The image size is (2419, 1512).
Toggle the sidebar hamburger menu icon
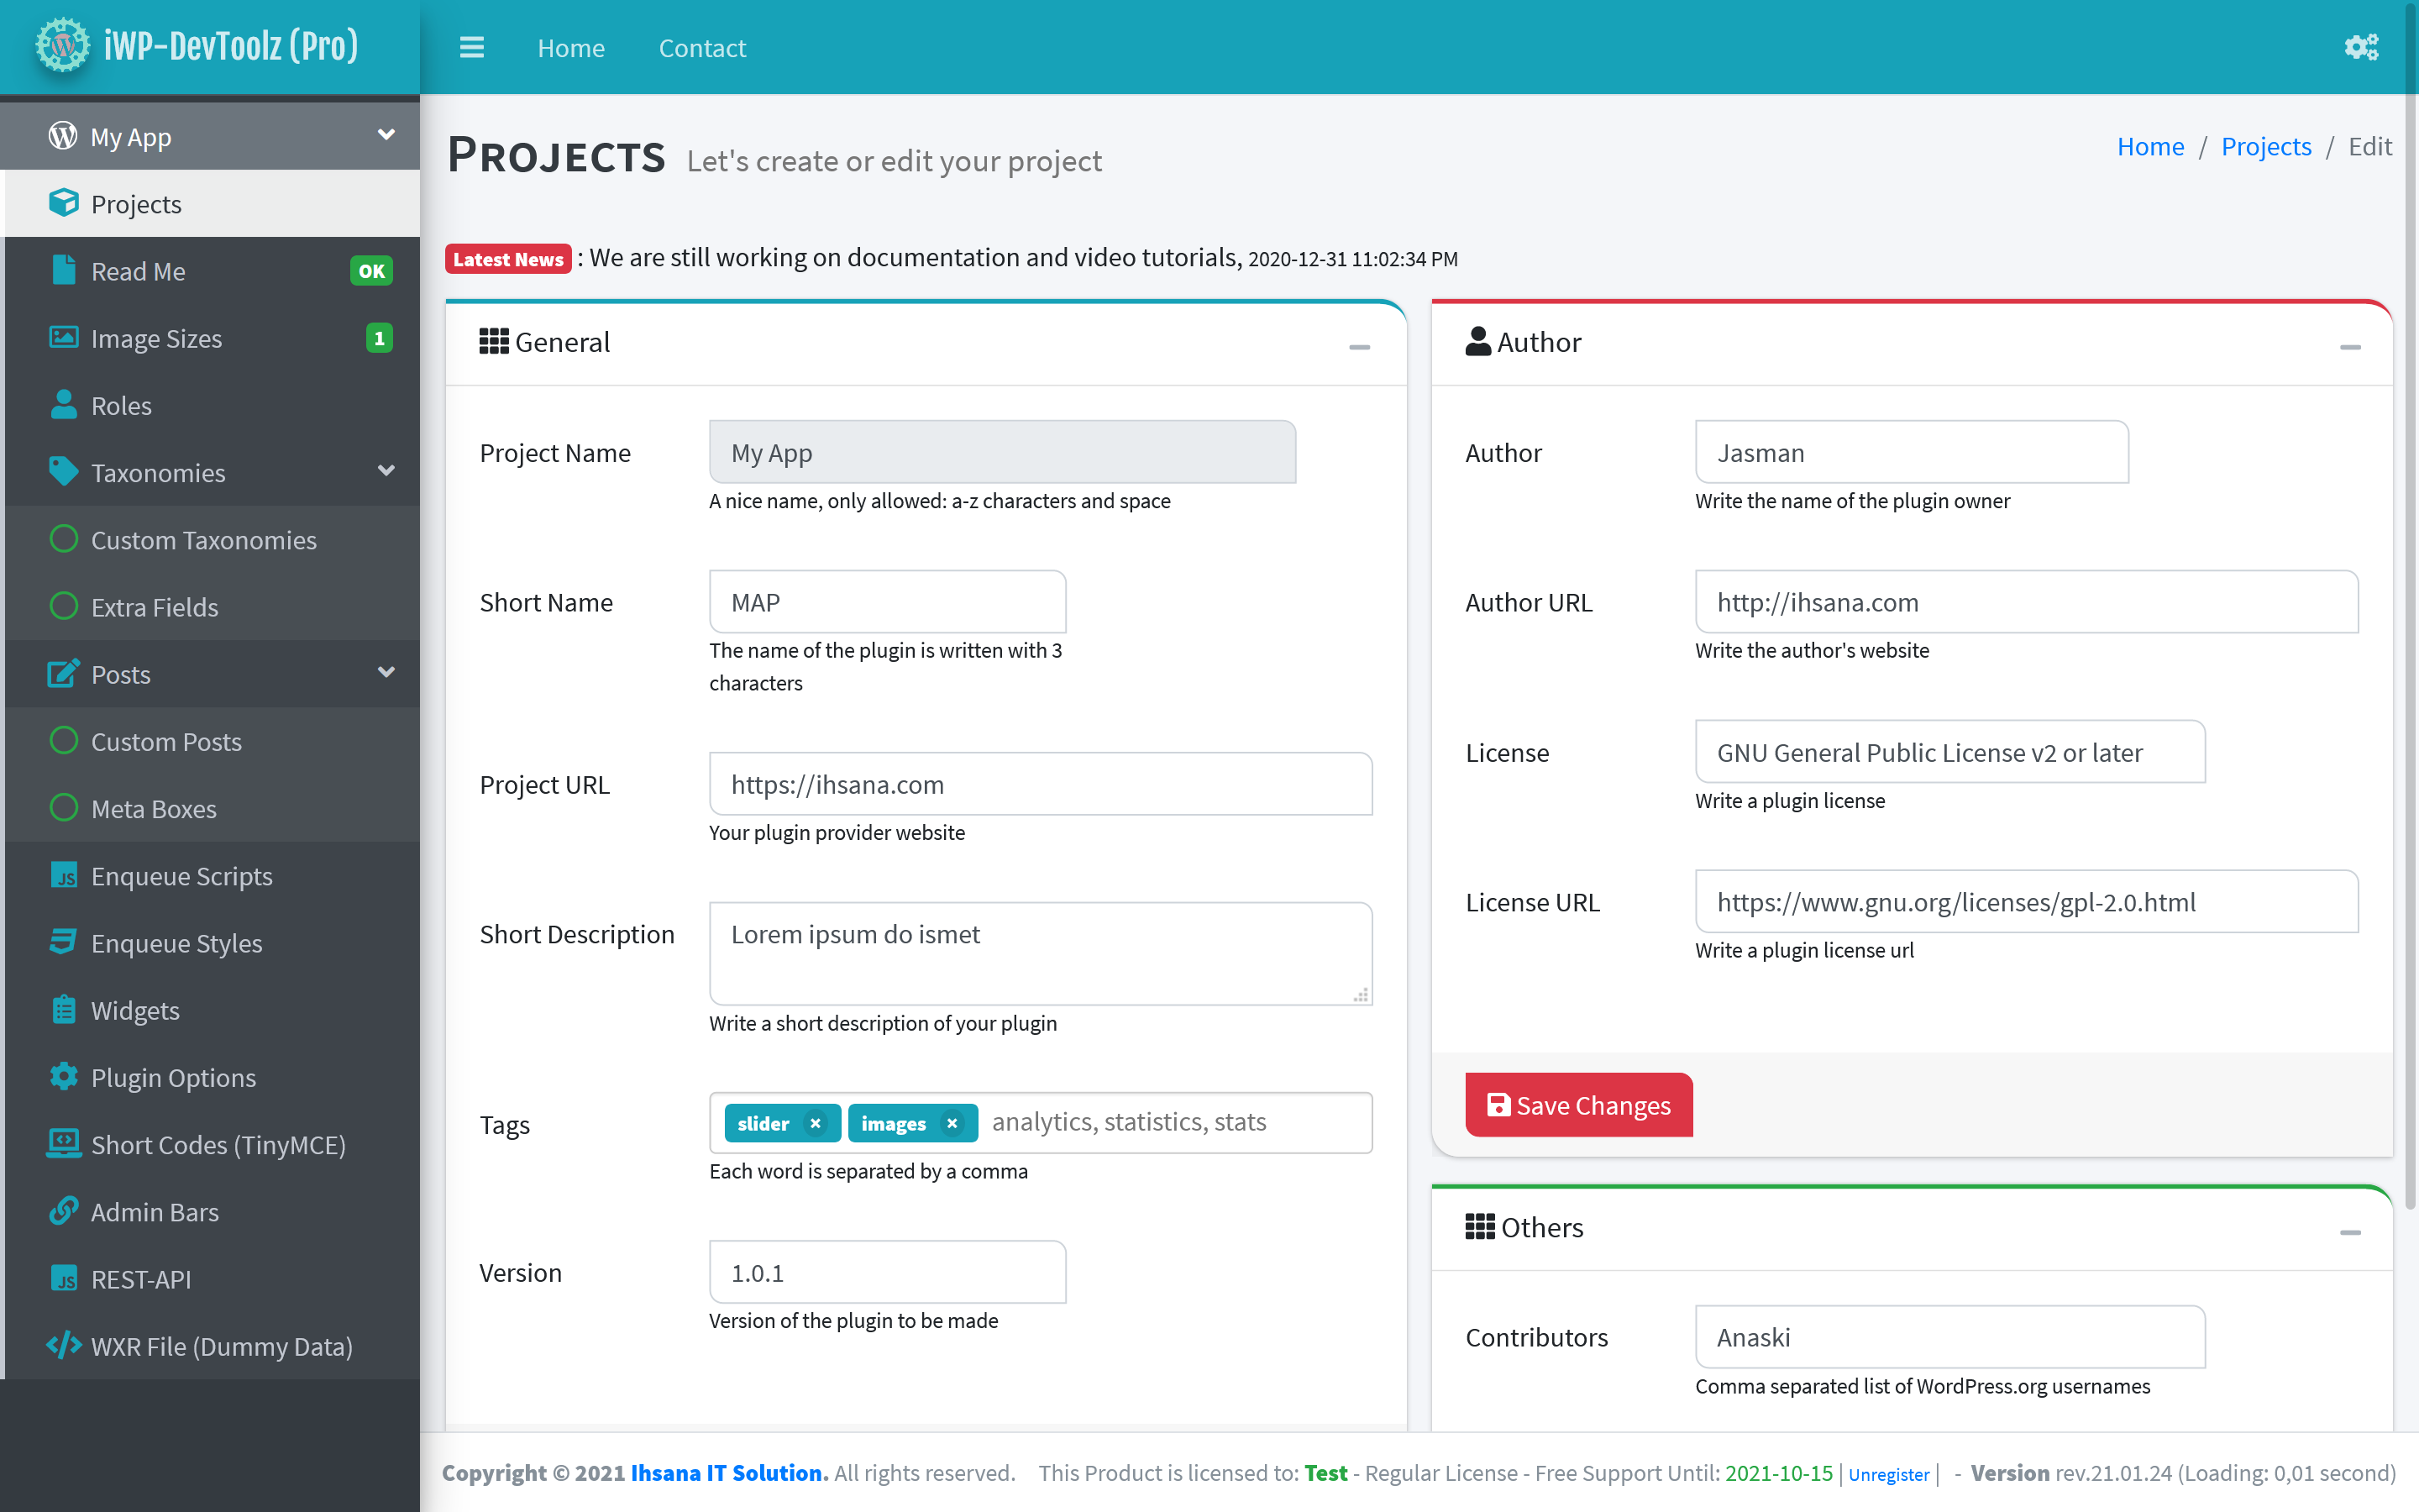[472, 48]
